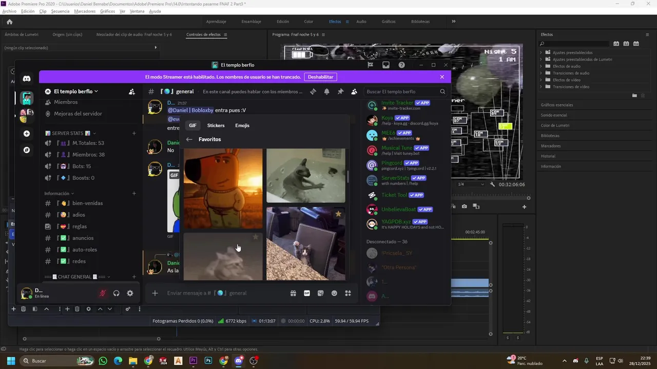
Task: Expand Efectos de audio folder
Action: click(x=541, y=66)
